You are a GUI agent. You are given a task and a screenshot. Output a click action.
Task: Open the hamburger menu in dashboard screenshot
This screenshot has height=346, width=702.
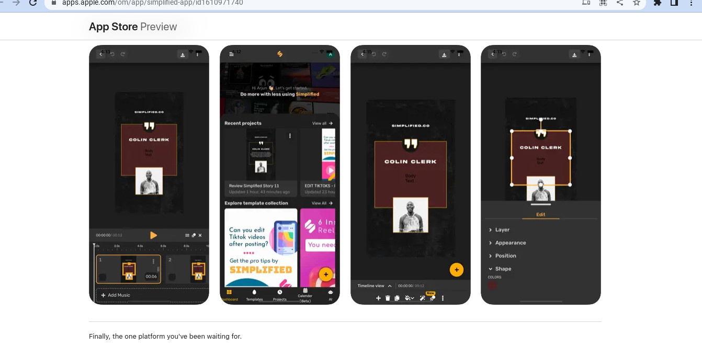tap(232, 54)
